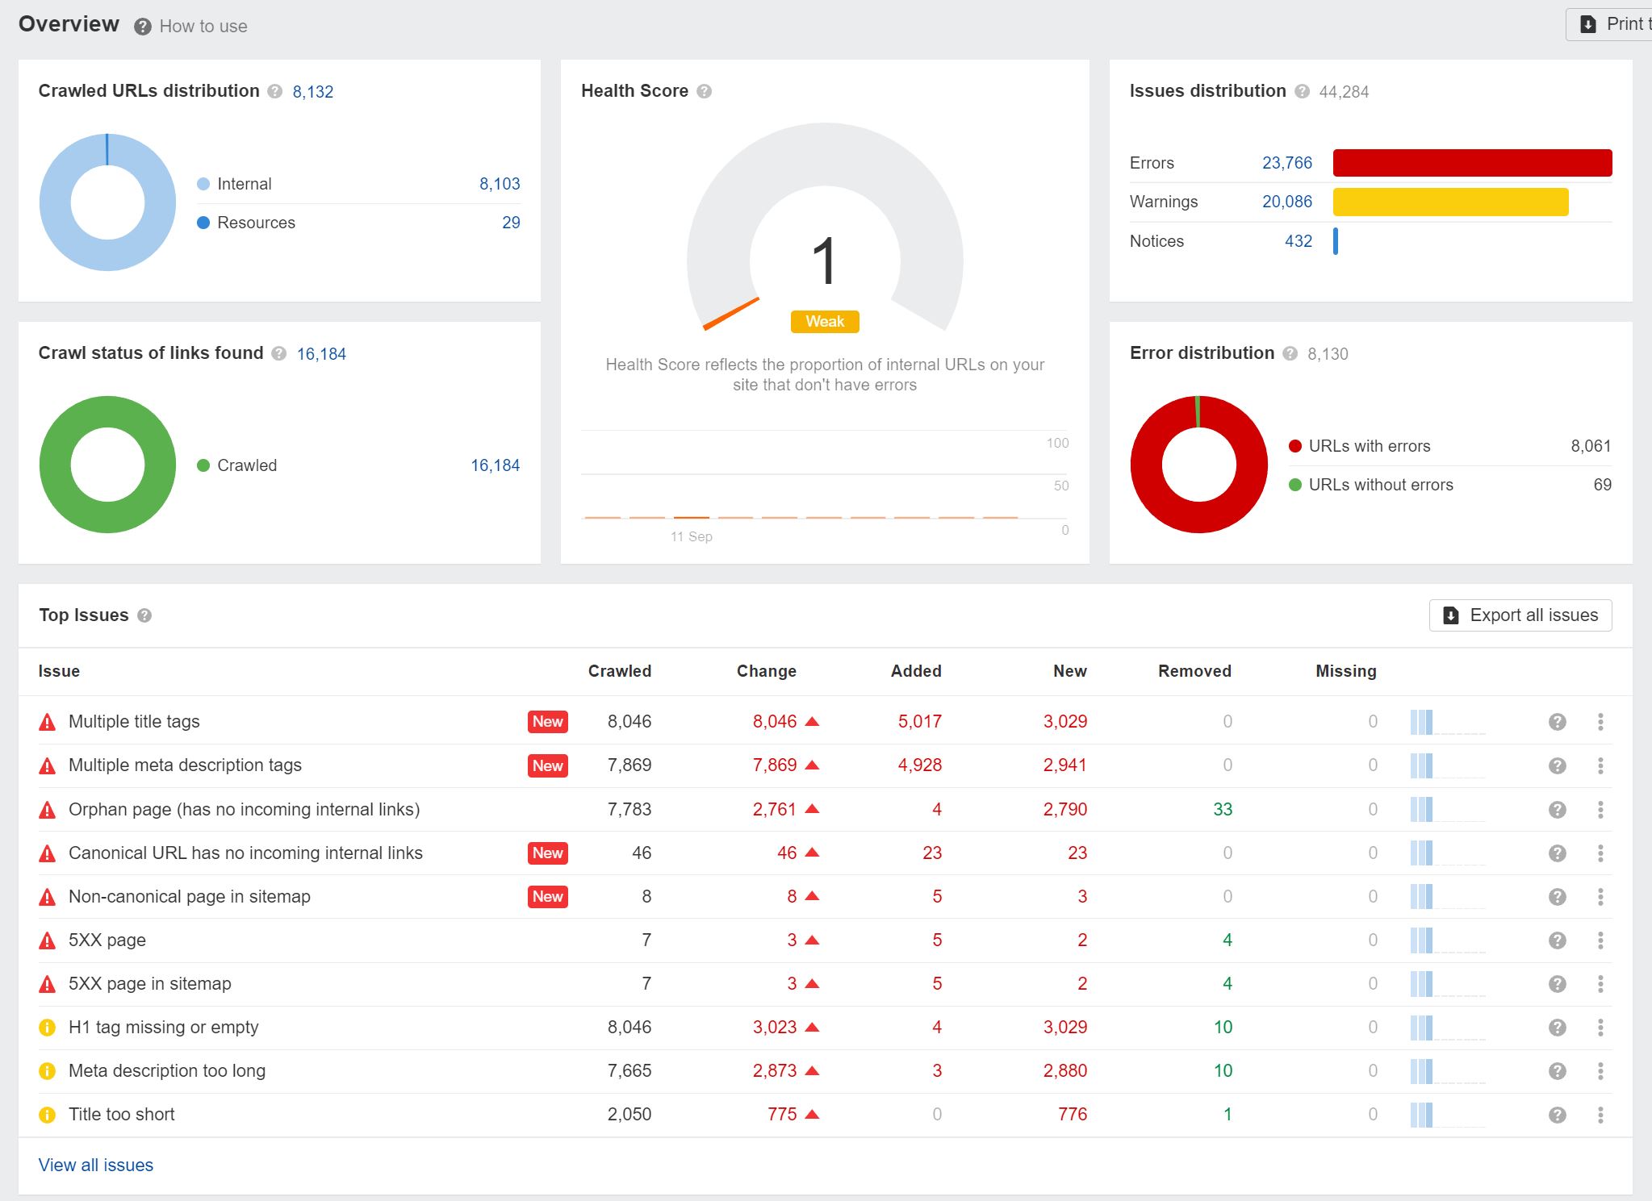Open H1 tag missing or empty issue

coord(163,1028)
